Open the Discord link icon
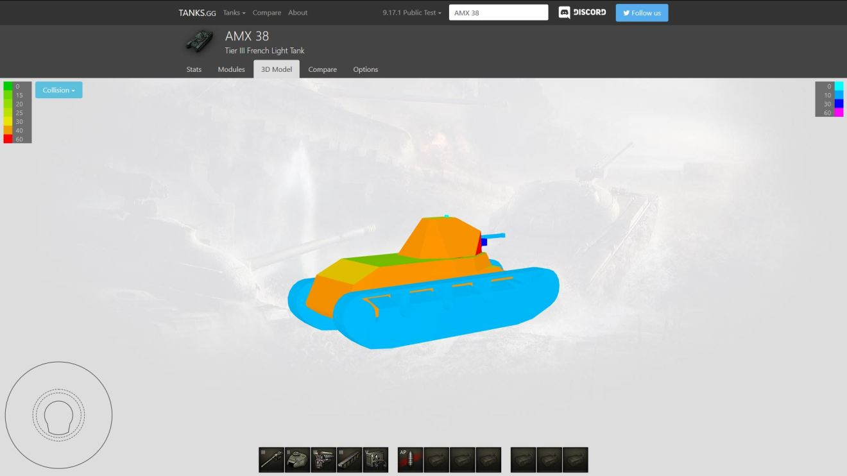Screen dimensions: 847x476 point(582,13)
